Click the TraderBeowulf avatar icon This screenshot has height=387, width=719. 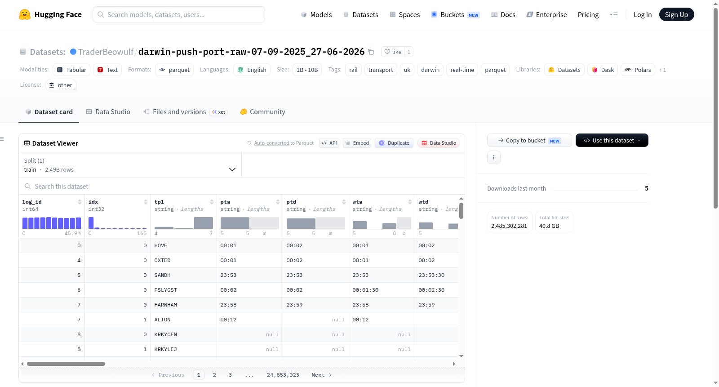pyautogui.click(x=73, y=52)
